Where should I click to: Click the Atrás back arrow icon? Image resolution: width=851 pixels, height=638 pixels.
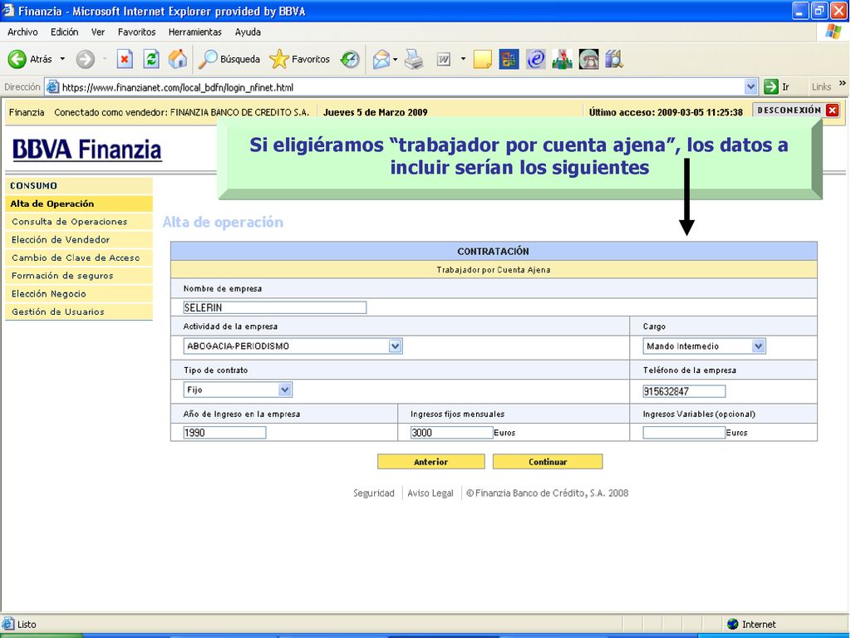pos(17,59)
